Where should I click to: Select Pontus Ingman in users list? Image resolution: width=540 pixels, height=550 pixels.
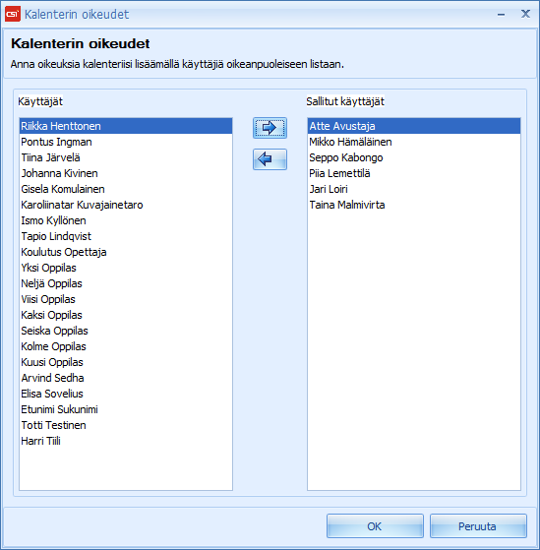(126, 142)
